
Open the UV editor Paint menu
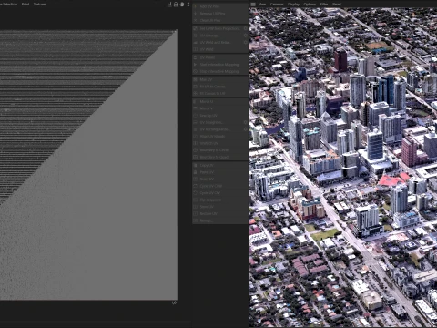click(25, 5)
